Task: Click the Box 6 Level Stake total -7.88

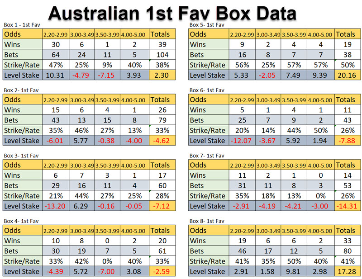Action: click(x=346, y=141)
